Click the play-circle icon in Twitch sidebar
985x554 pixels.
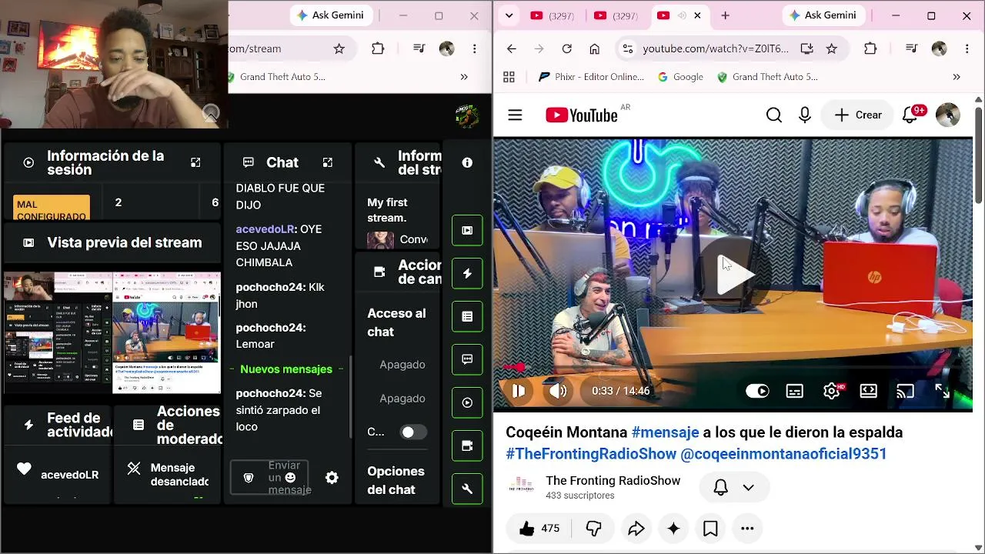click(467, 402)
